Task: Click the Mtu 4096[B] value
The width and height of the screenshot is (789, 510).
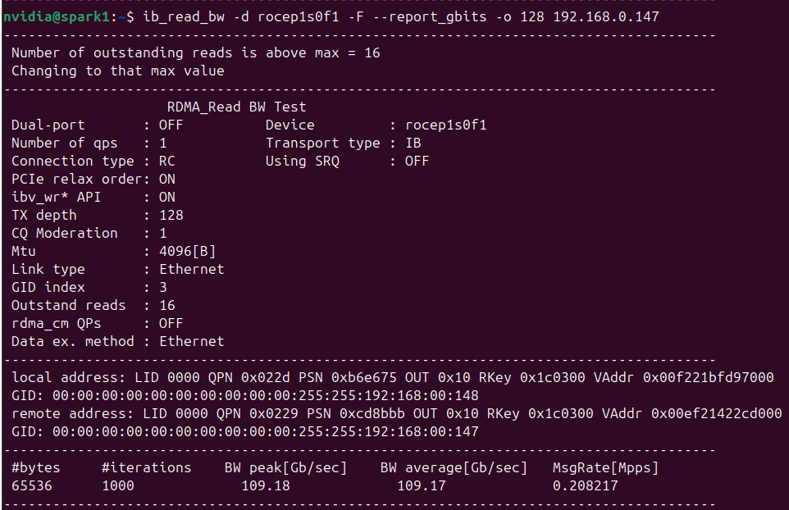Action: (187, 252)
